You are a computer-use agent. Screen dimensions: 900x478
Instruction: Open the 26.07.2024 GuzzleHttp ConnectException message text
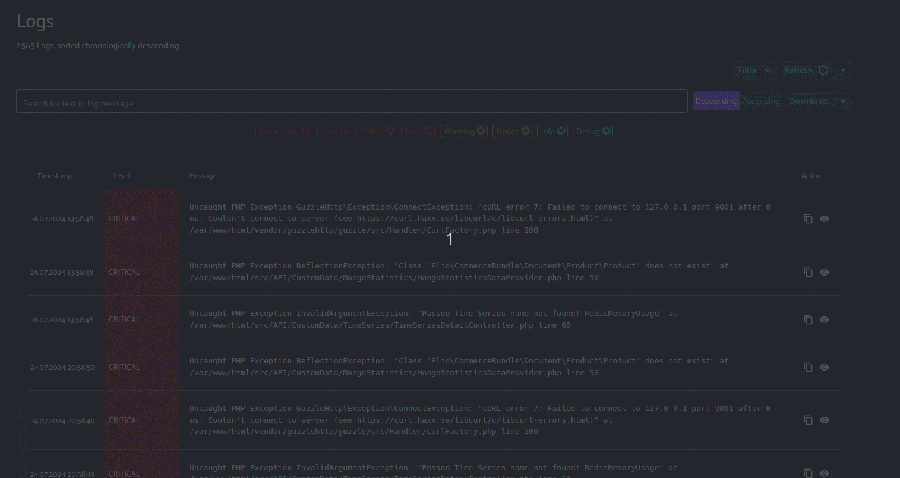tap(480, 219)
